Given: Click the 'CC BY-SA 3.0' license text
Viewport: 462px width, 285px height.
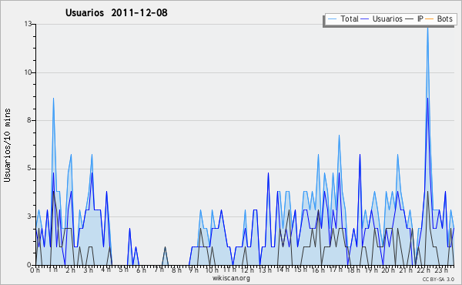Looking at the screenshot, I should click(438, 279).
